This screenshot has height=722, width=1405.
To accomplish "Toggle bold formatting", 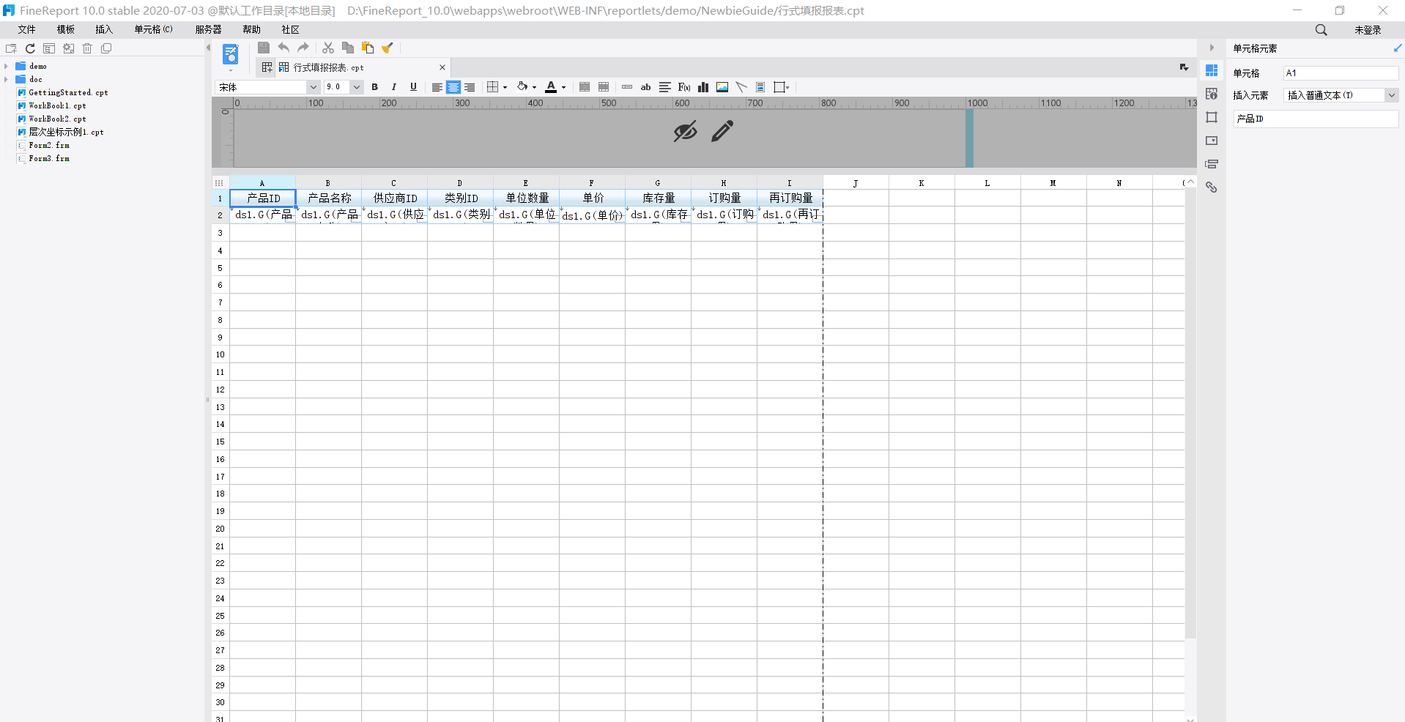I will click(375, 87).
